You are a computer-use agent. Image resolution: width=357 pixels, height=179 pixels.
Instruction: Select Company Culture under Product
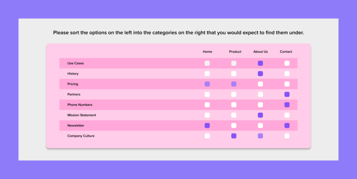coord(234,136)
